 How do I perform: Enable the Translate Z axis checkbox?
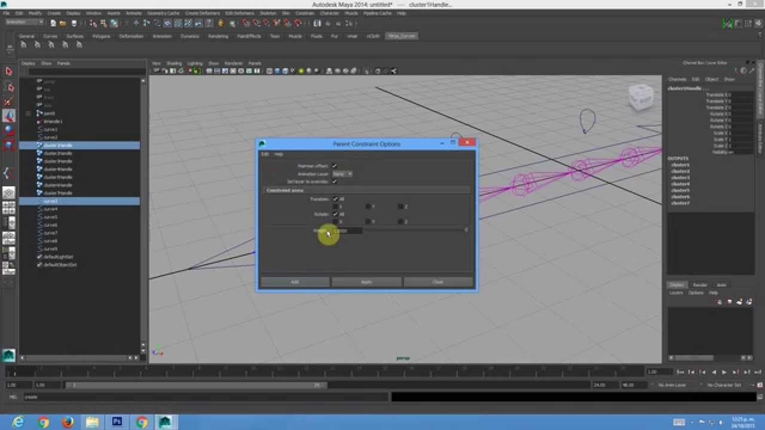(x=400, y=207)
